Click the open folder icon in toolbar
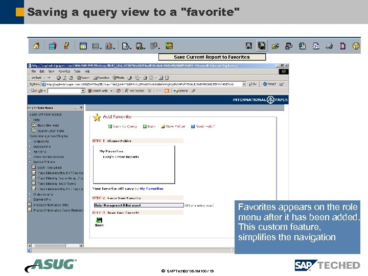368x276 pixels. pos(275,46)
